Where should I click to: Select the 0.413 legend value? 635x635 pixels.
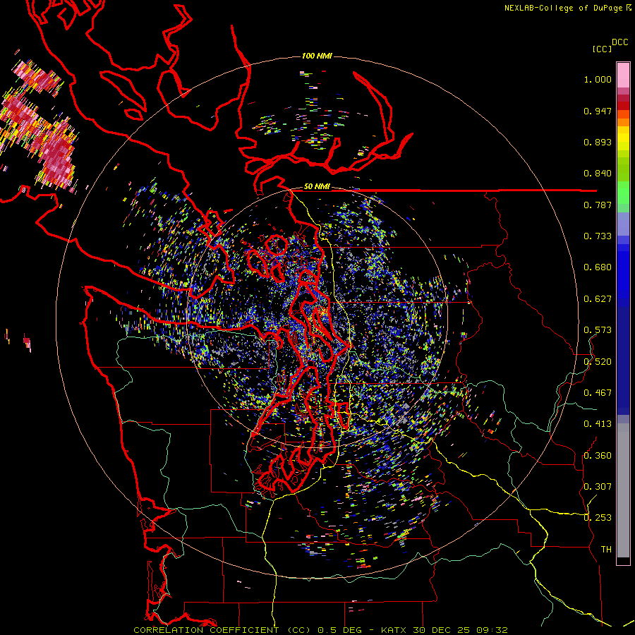(598, 424)
